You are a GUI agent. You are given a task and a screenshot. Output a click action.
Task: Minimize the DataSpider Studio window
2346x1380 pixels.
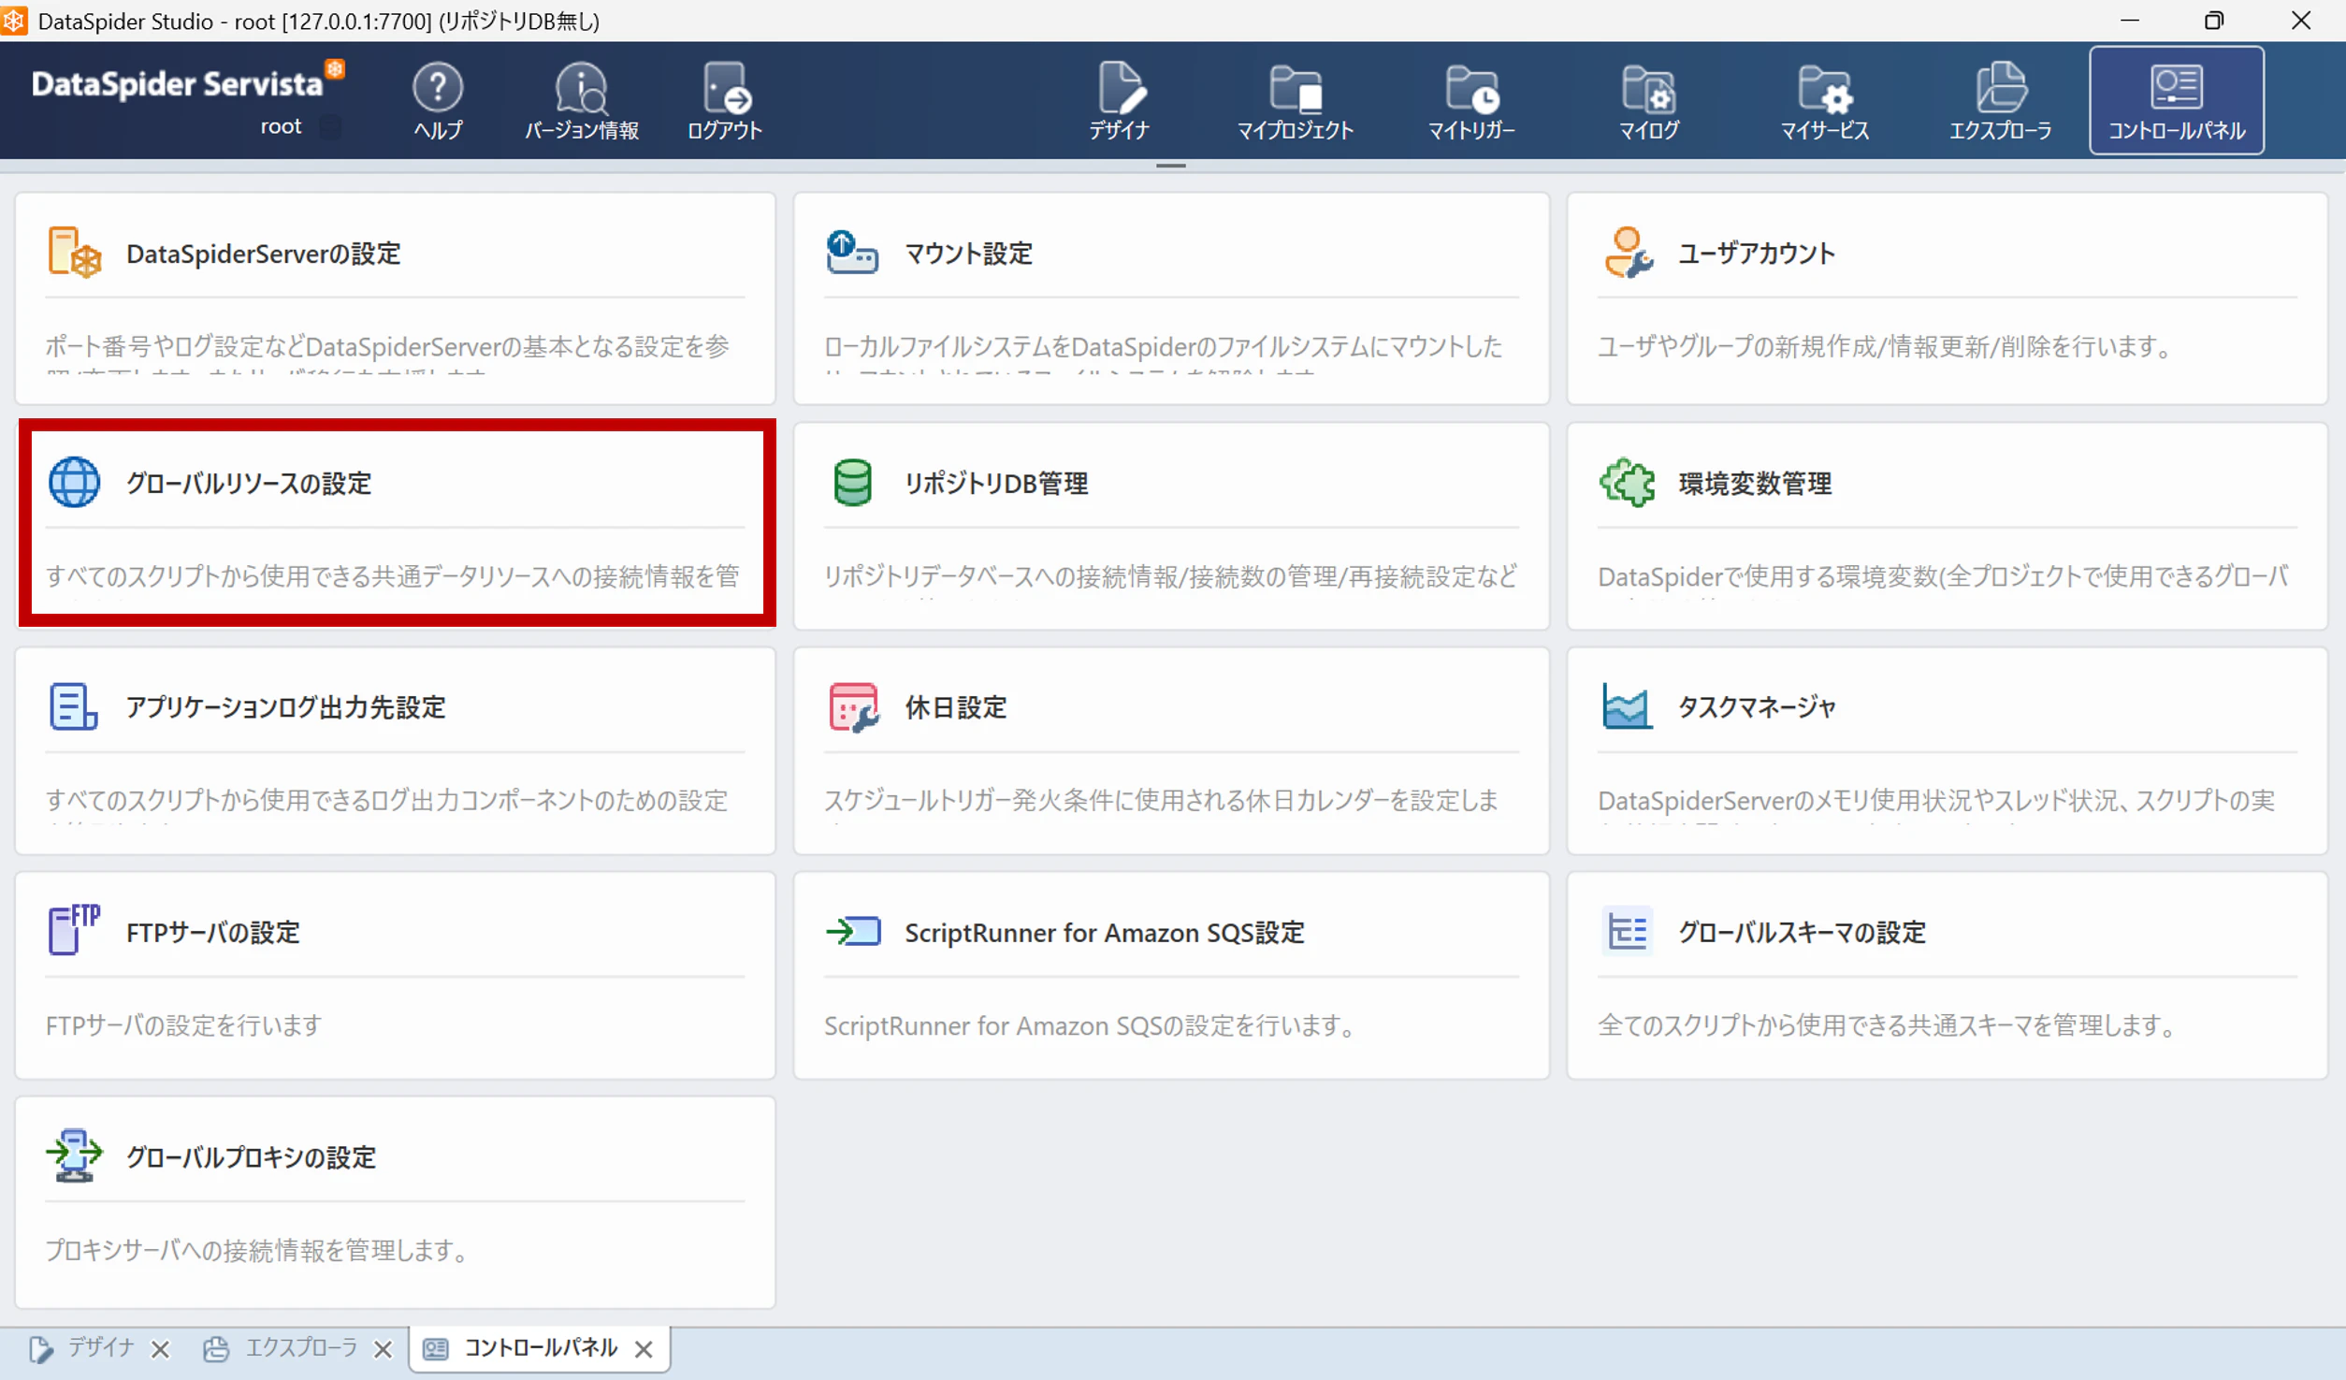point(2130,21)
